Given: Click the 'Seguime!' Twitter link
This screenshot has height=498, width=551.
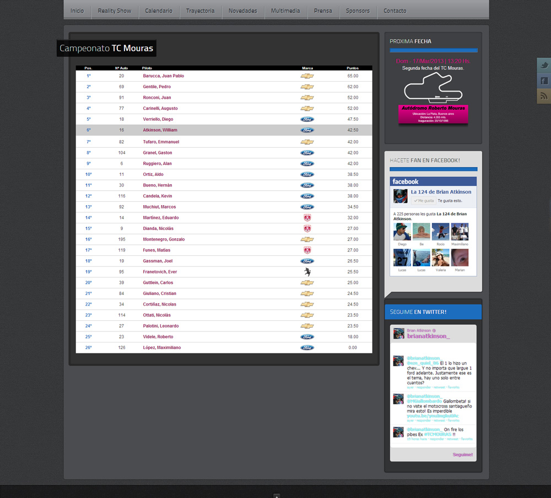Looking at the screenshot, I should click(x=462, y=454).
